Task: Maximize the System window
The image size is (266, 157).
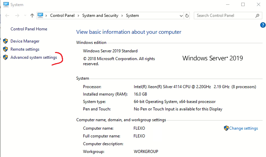Action: click(x=243, y=5)
